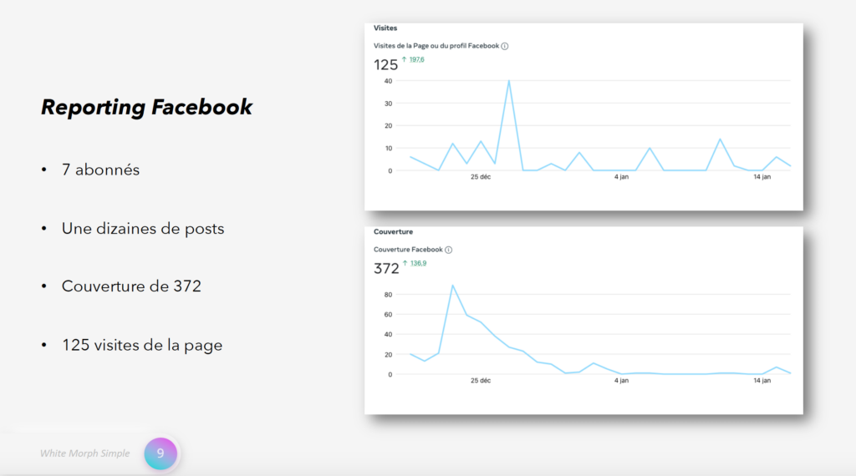Select the "125 visites de la page" bullet
Screen dimensions: 856x476
pyautogui.click(x=141, y=344)
